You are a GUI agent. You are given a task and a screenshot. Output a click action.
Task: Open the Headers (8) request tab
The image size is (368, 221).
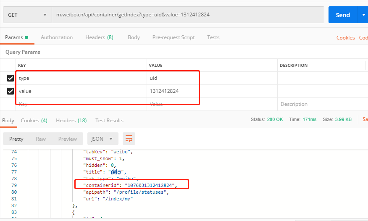tap(99, 37)
